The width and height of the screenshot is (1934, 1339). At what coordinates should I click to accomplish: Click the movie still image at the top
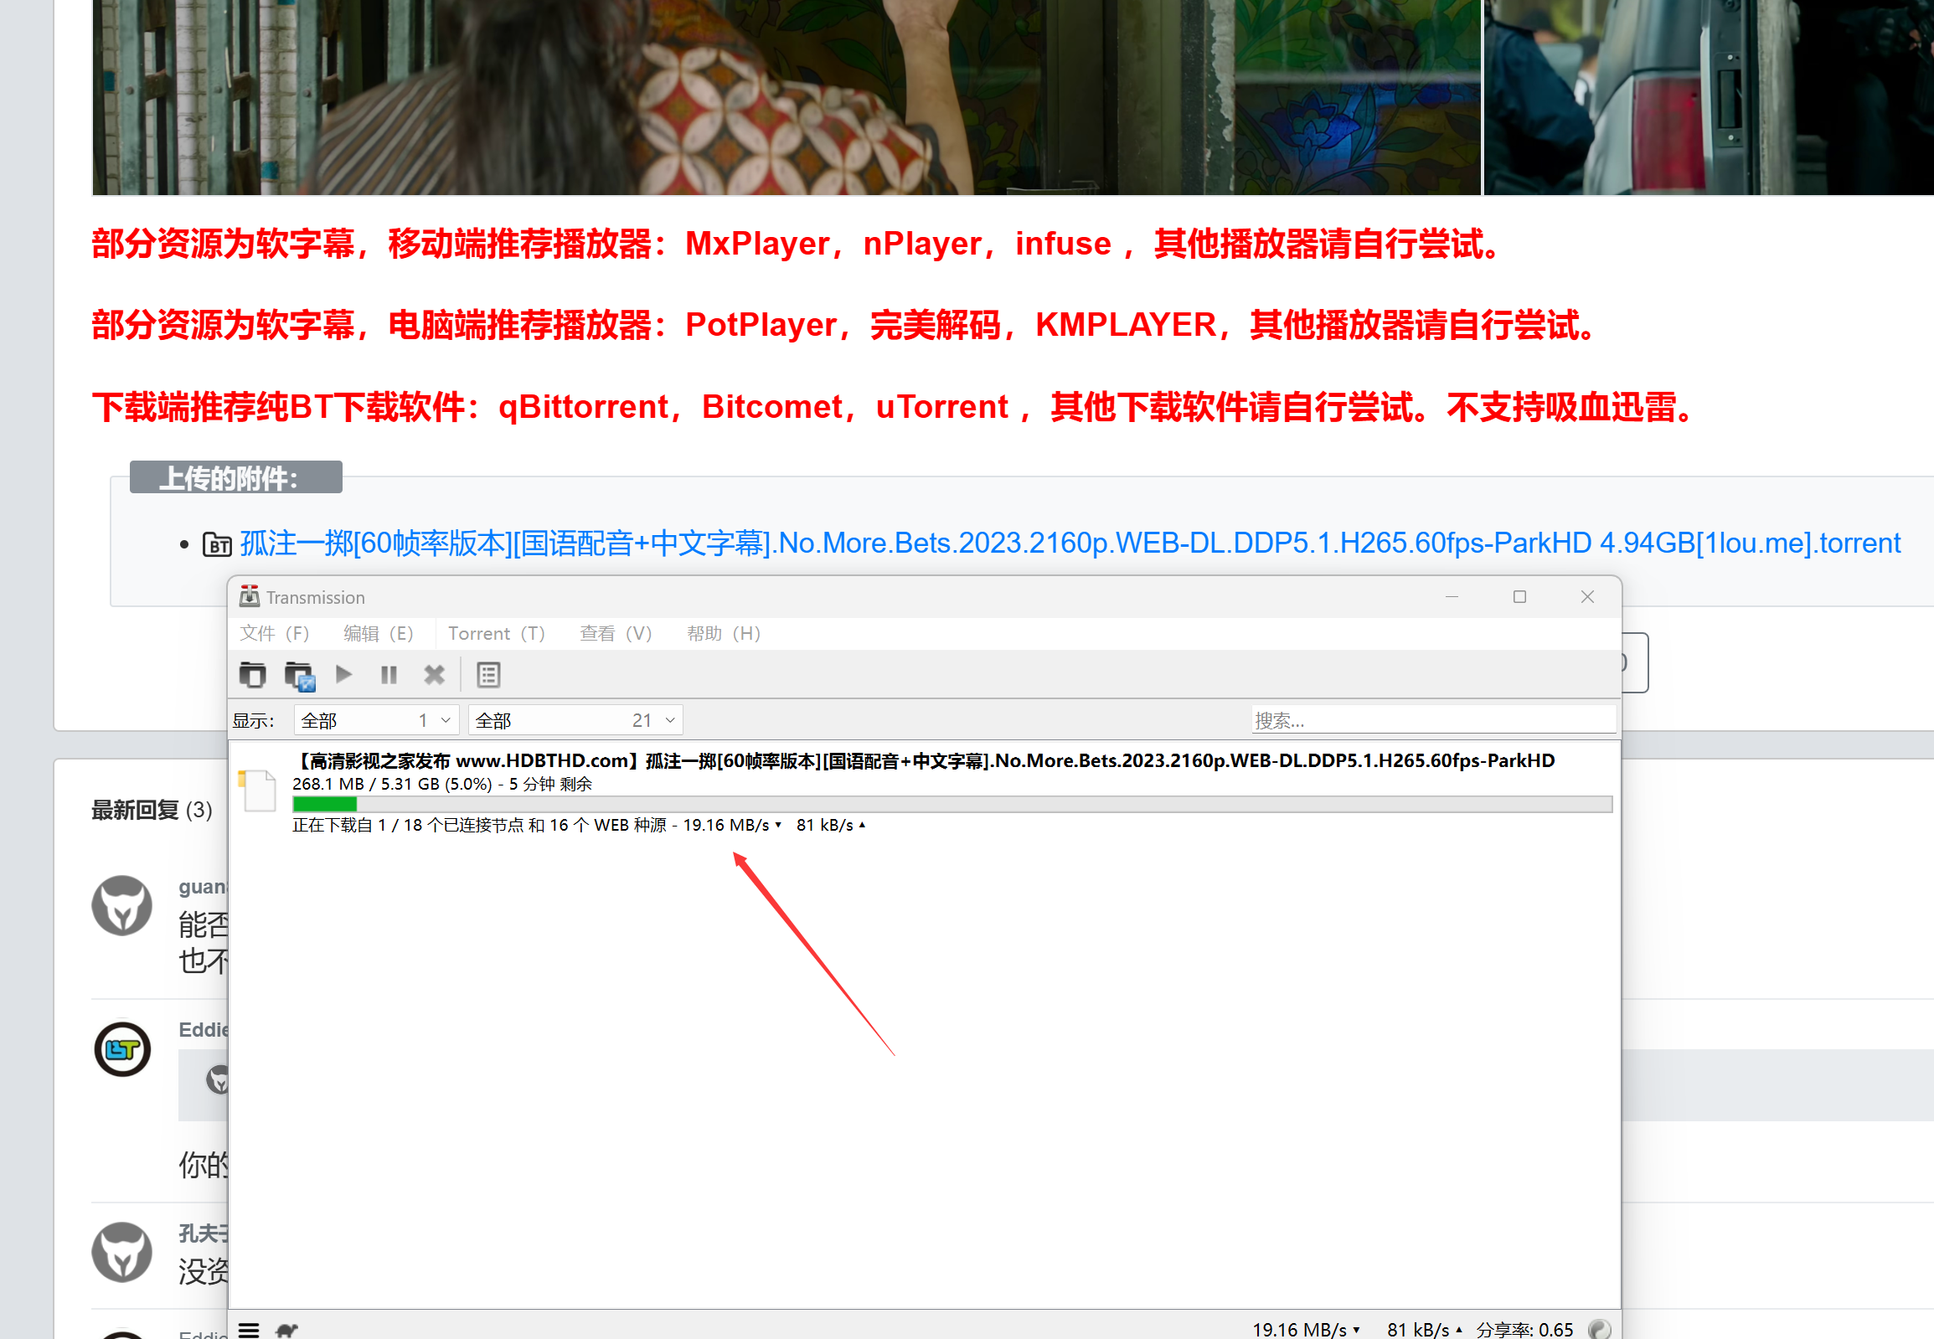786,97
